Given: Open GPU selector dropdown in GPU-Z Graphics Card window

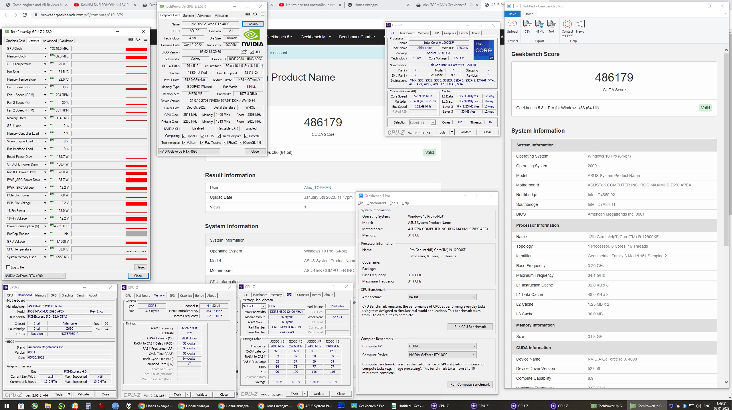Looking at the screenshot, I should coord(189,151).
